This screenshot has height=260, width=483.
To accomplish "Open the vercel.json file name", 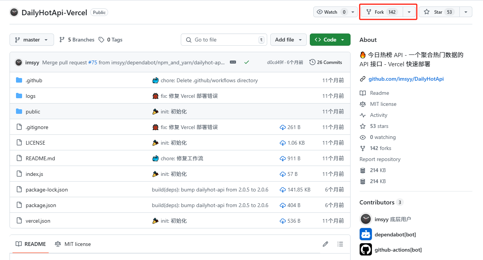I will [38, 221].
